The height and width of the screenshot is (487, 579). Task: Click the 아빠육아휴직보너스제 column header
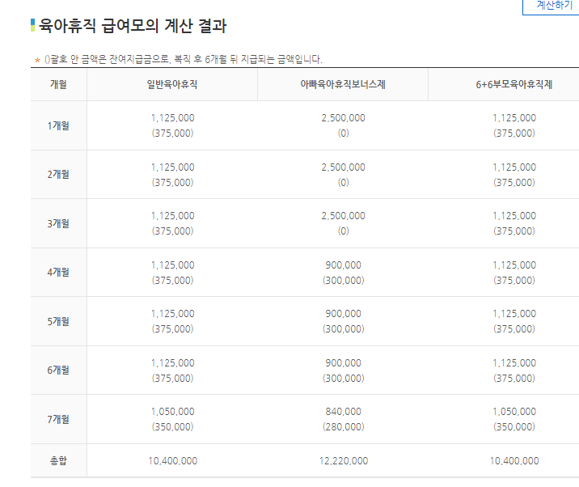pyautogui.click(x=343, y=84)
